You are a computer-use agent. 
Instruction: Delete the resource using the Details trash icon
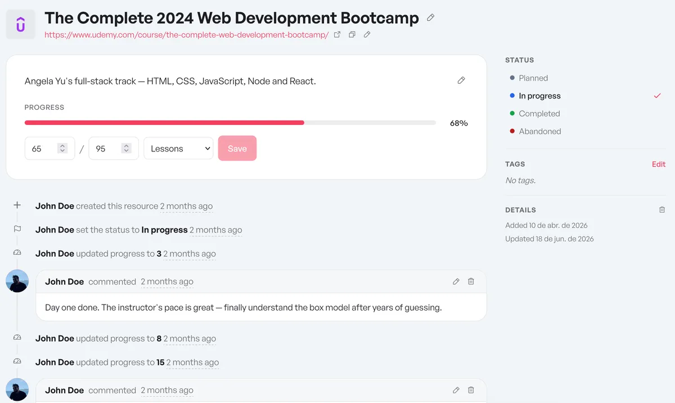pos(662,210)
